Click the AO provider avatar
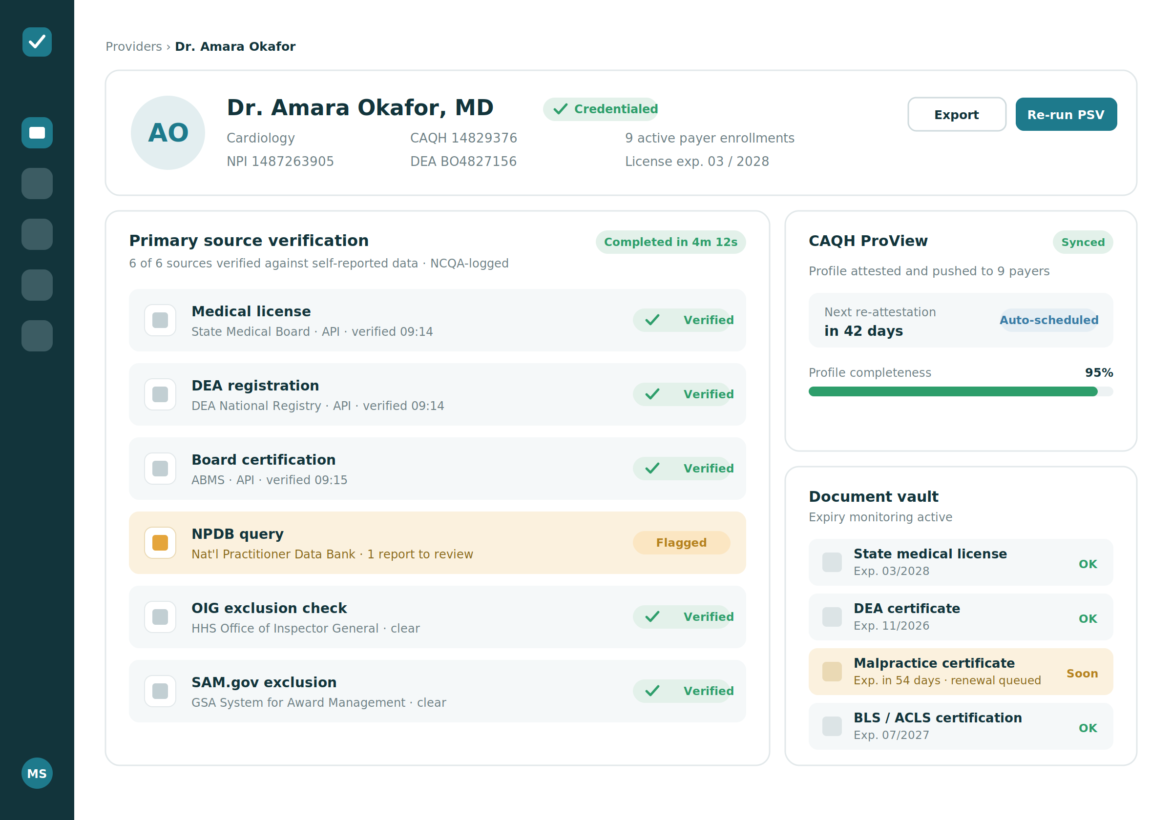 (x=168, y=133)
